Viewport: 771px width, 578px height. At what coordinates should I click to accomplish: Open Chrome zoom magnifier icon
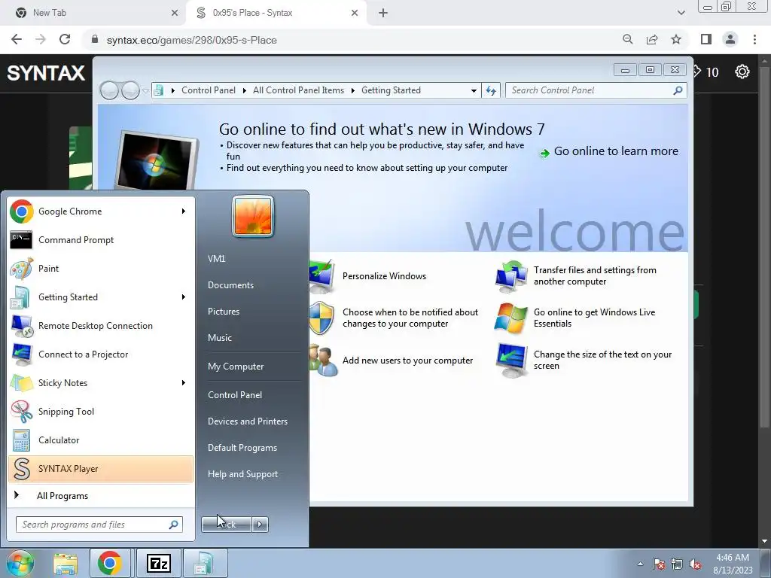click(627, 39)
